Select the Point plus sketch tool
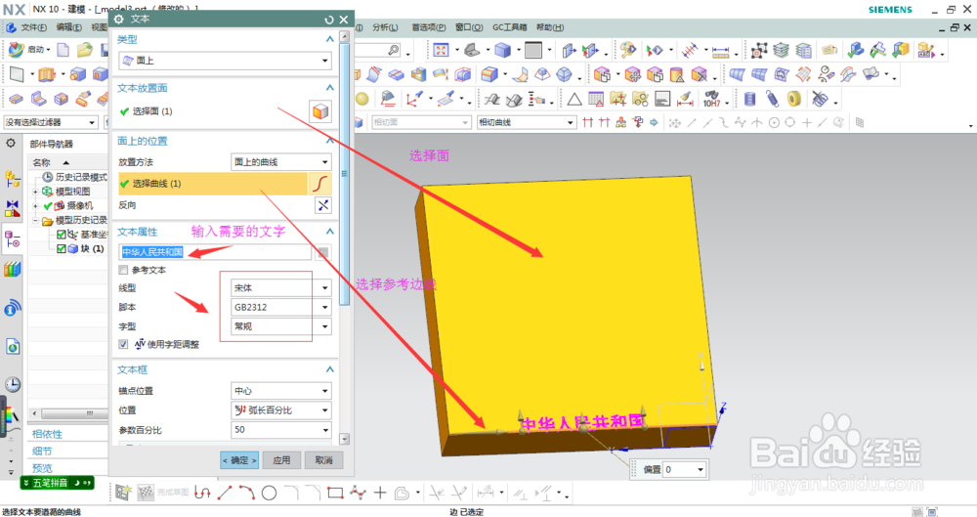 379,493
